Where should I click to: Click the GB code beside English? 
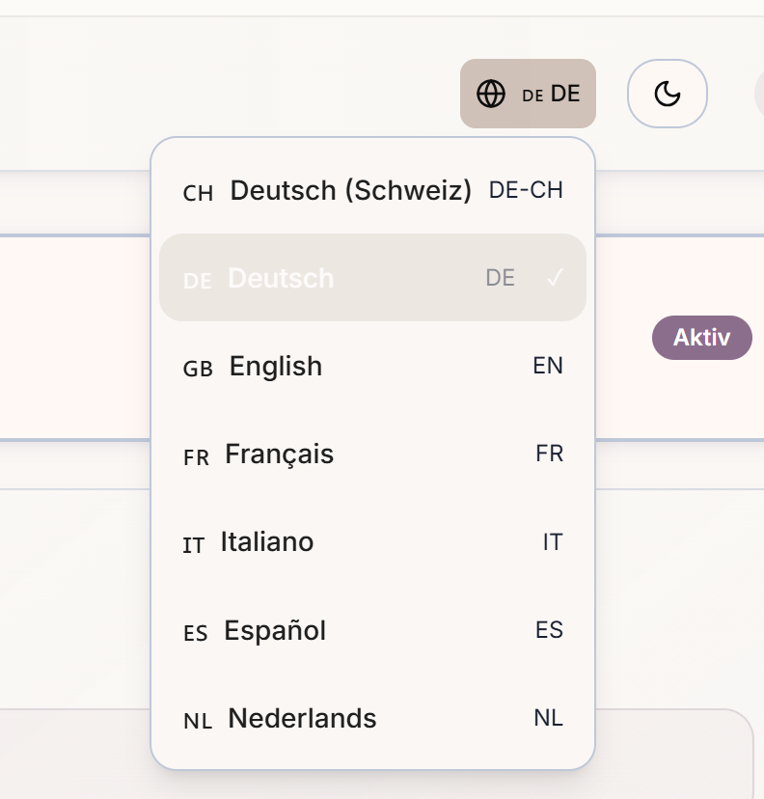pyautogui.click(x=547, y=367)
